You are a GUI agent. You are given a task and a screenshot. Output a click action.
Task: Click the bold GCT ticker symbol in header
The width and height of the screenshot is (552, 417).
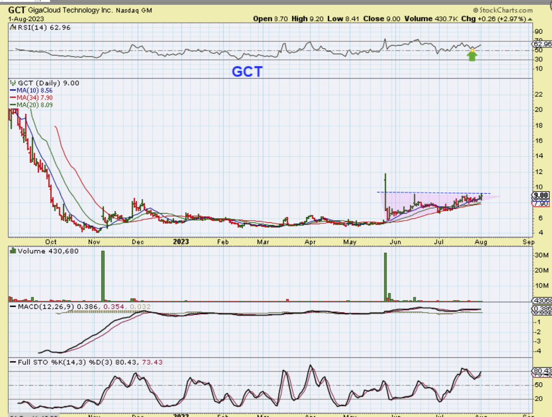18,10
